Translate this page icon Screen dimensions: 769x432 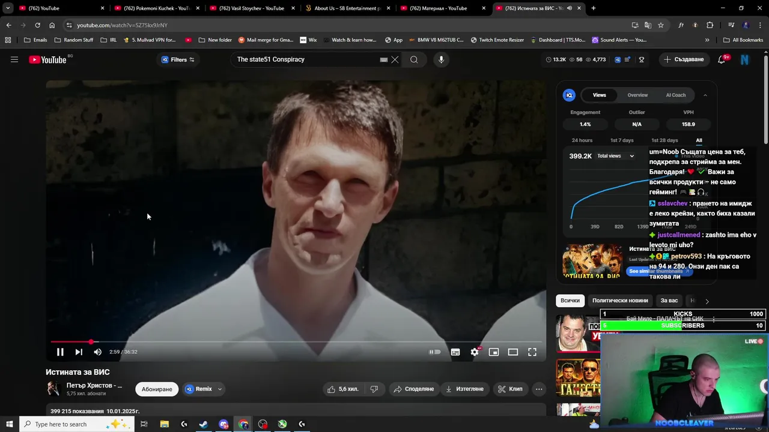coord(648,25)
